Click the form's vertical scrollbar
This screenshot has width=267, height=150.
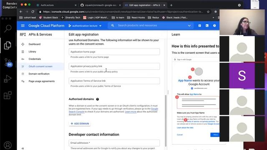pos(166,121)
